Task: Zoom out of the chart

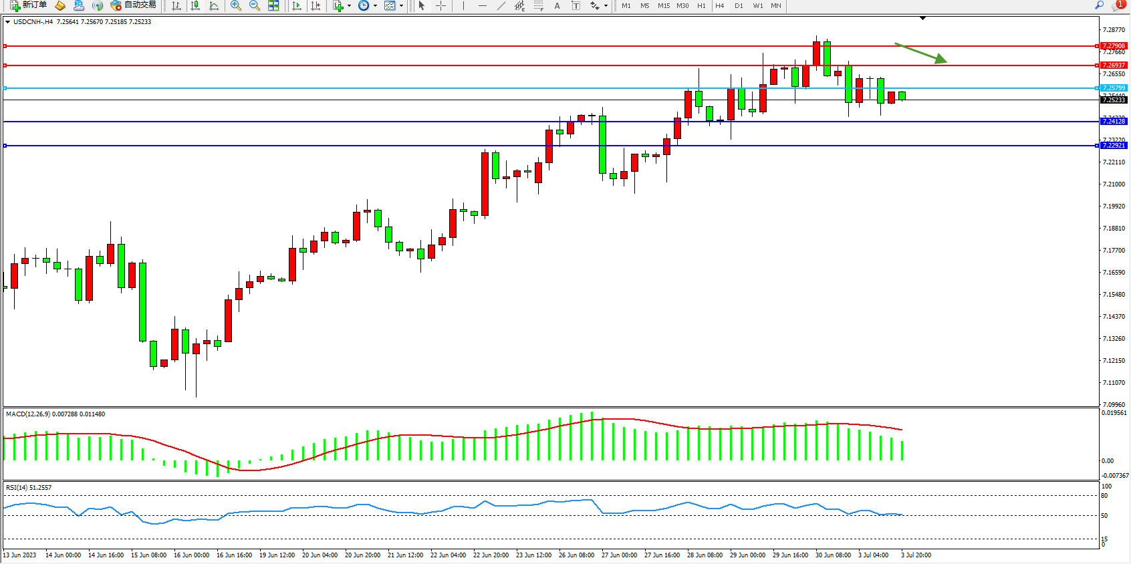Action: 255,5
